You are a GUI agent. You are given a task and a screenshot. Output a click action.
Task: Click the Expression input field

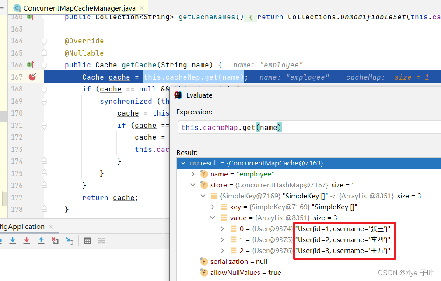tap(309, 127)
